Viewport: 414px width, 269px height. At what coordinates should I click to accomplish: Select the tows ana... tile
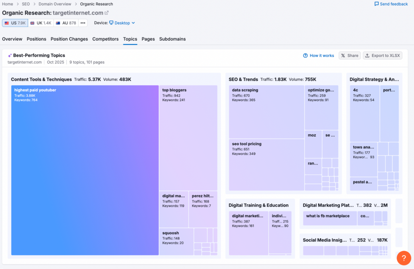coord(364,160)
